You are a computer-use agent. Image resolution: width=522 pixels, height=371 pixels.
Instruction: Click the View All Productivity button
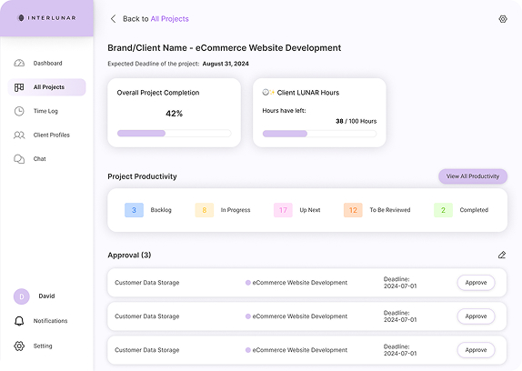pyautogui.click(x=473, y=176)
